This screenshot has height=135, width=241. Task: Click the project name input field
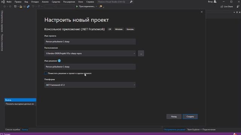(x=90, y=42)
